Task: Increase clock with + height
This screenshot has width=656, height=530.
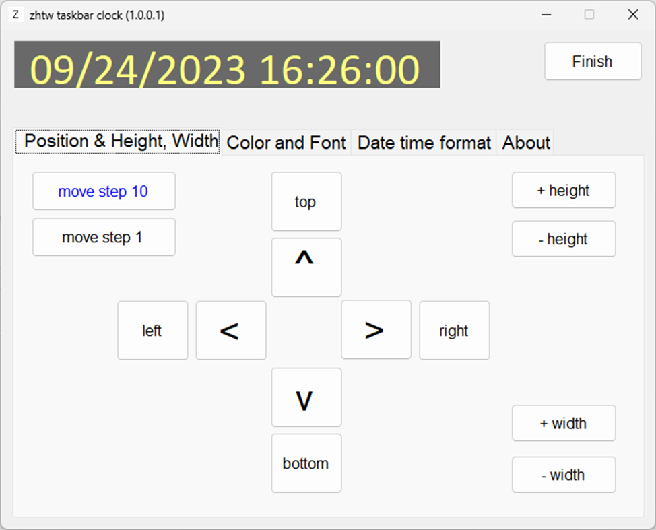Action: click(x=563, y=191)
